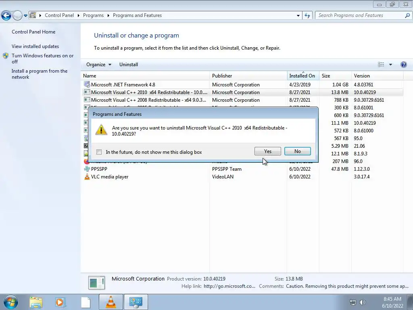Click the Control Panel breadcrumb
This screenshot has width=413, height=310.
(59, 15)
